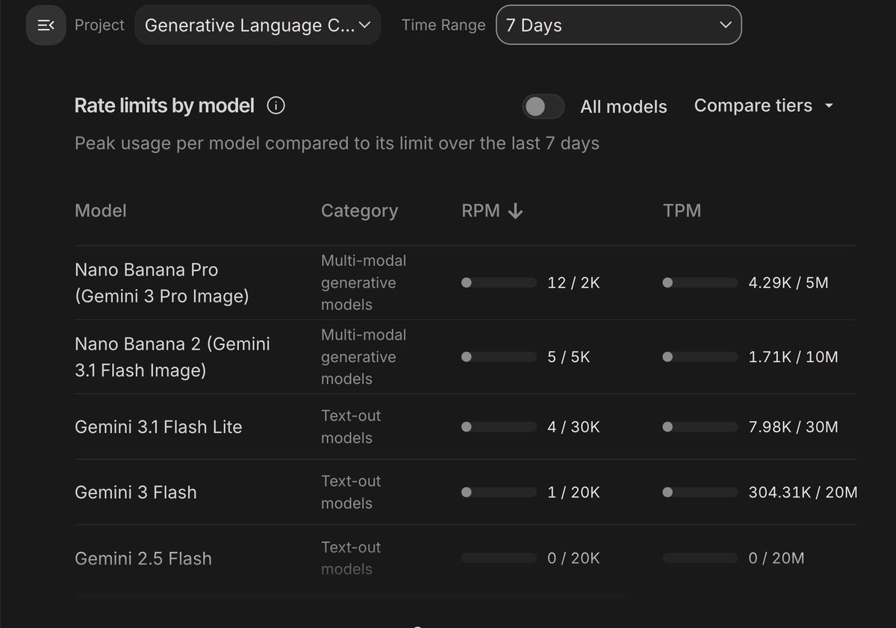The width and height of the screenshot is (896, 628).
Task: Select the Nano Banana 2 model name
Action: (x=172, y=357)
